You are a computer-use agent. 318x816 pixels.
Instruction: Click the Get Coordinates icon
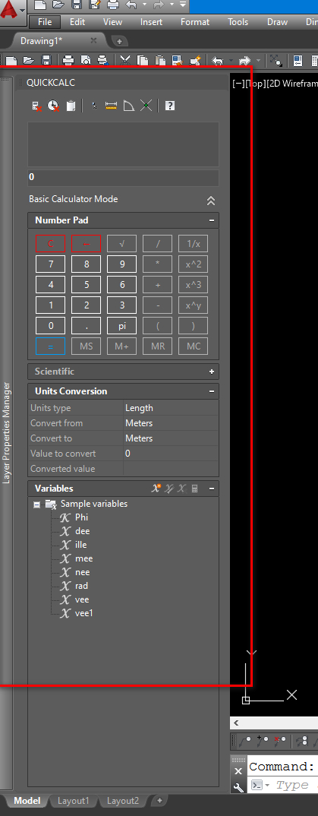(94, 106)
